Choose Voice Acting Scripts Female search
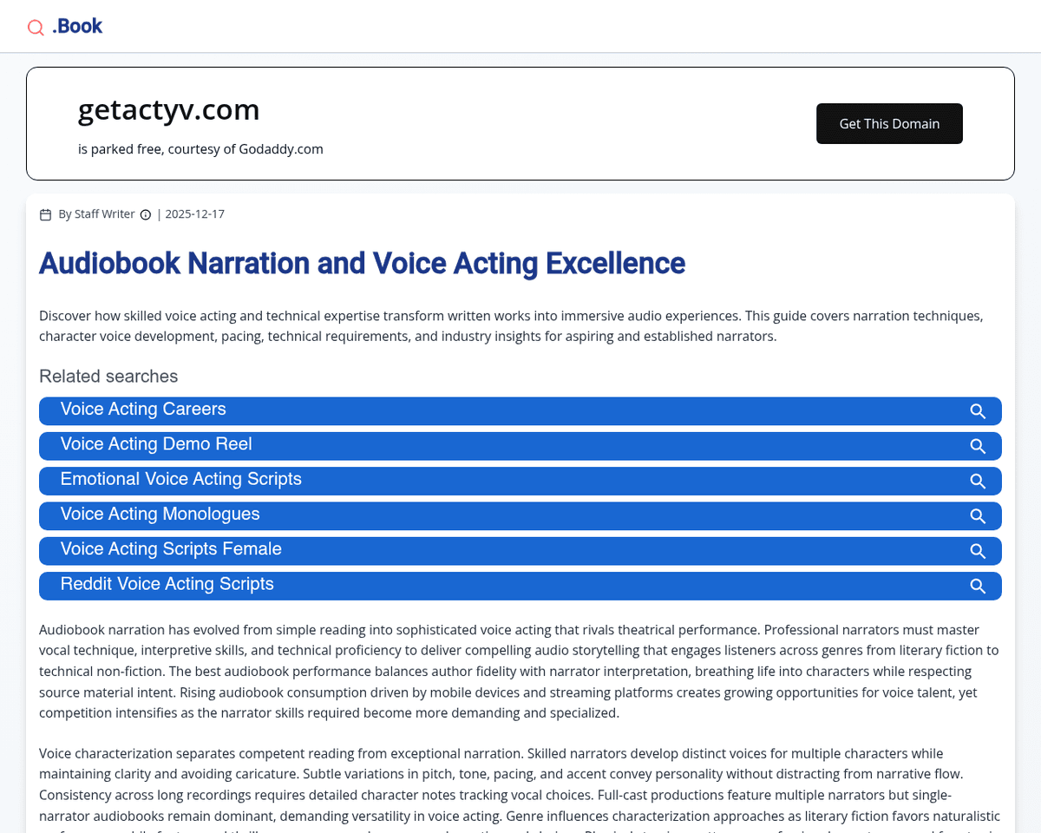 [x=171, y=549]
